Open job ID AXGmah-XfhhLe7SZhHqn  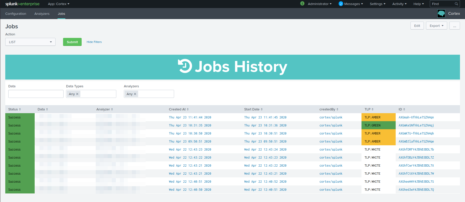point(416,117)
